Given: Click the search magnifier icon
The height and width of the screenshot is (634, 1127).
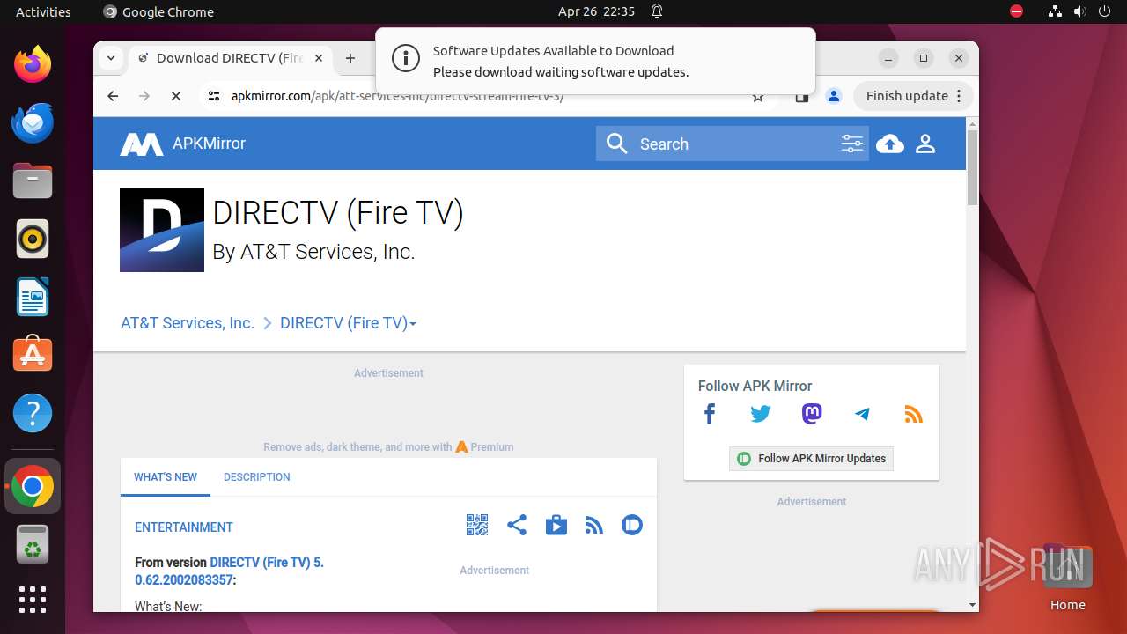Looking at the screenshot, I should point(617,144).
